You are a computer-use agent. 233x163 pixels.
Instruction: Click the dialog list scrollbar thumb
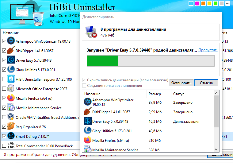click(x=216, y=111)
